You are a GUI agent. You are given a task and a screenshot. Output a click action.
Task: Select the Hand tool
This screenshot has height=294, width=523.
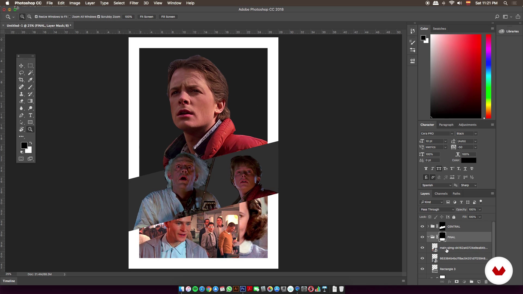point(21,129)
